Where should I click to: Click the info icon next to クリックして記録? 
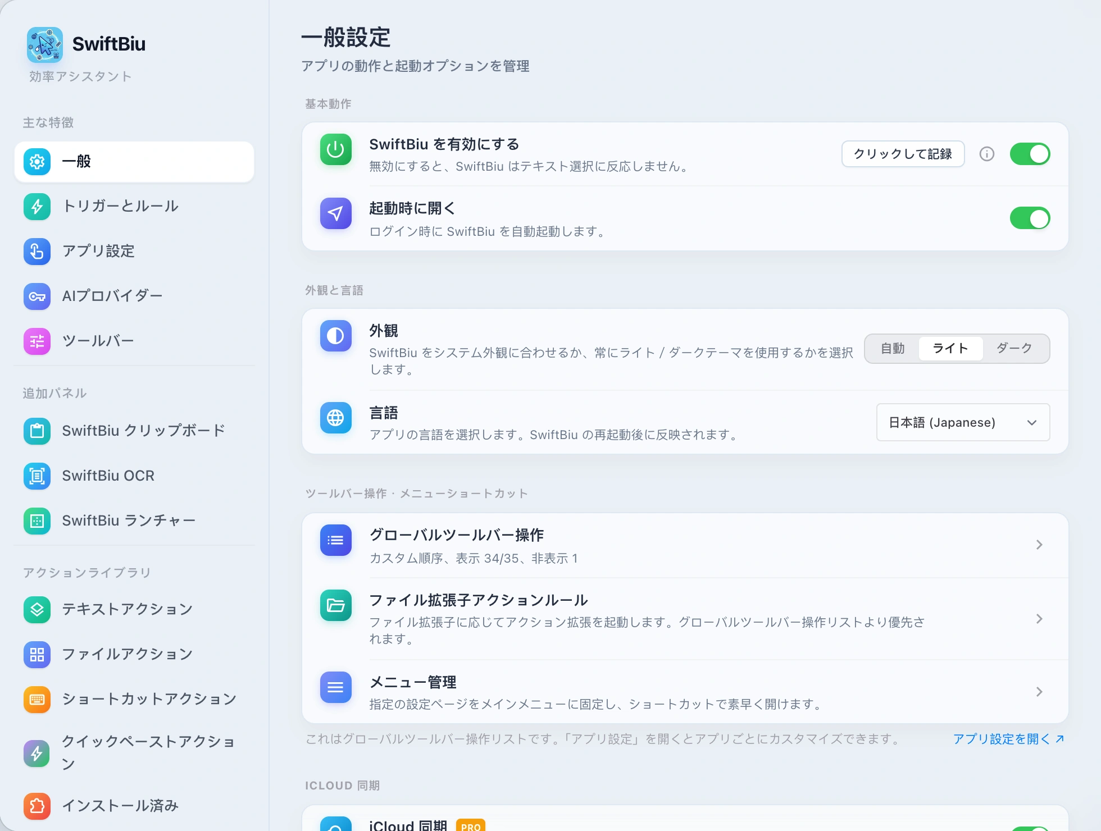tap(987, 154)
